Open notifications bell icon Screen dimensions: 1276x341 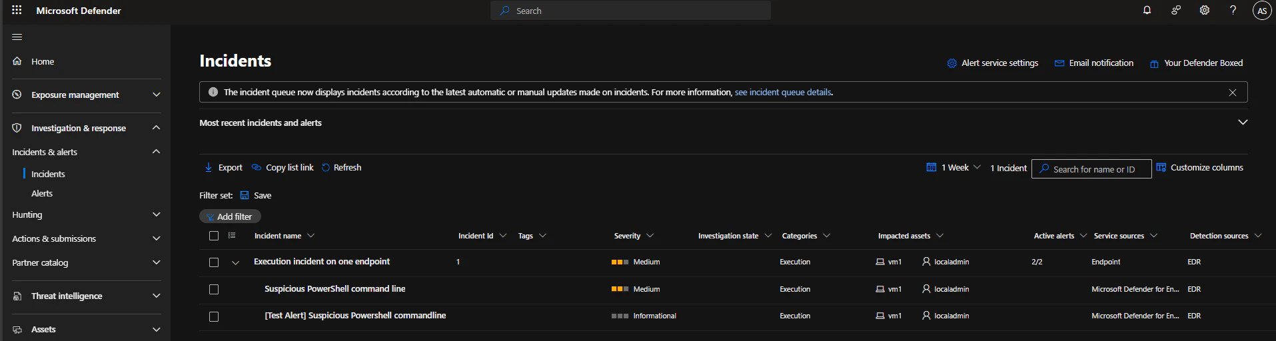coord(1147,10)
